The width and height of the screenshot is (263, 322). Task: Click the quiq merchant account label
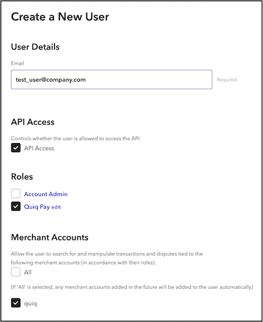coord(30,303)
